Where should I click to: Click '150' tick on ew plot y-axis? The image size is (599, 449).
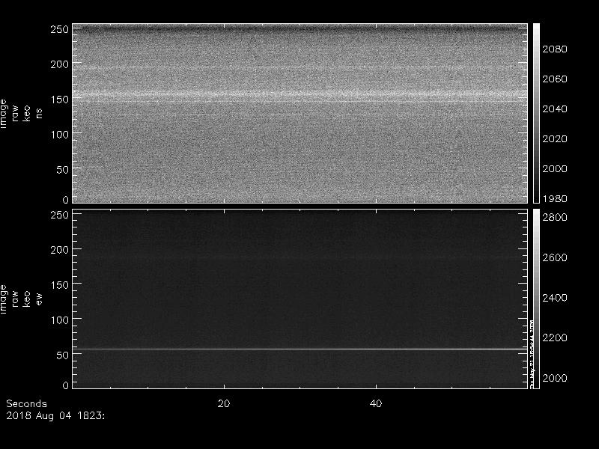coord(60,285)
